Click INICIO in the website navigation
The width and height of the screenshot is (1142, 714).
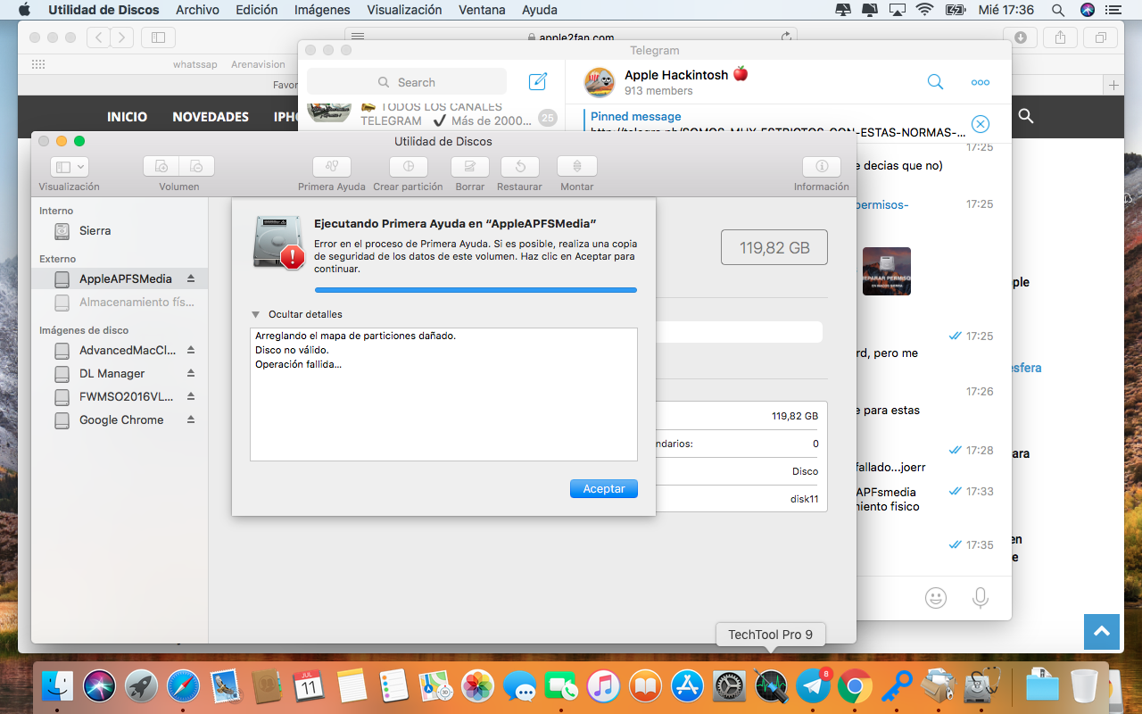[x=128, y=117]
